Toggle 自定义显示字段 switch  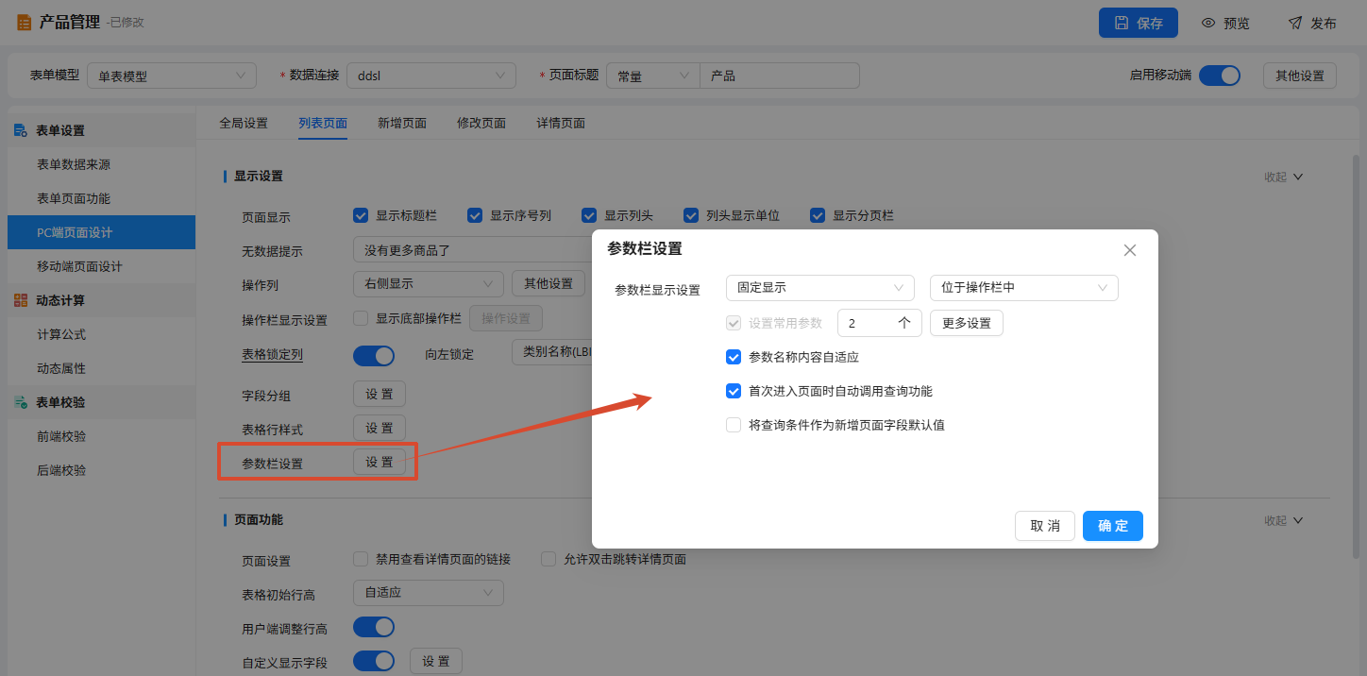tap(374, 661)
